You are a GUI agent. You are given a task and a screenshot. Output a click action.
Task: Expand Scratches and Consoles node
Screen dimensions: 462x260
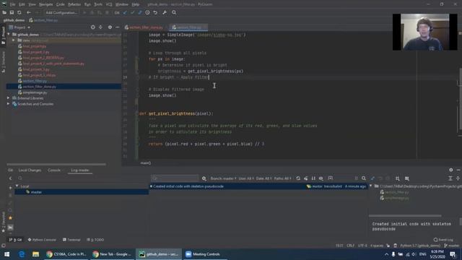9,104
